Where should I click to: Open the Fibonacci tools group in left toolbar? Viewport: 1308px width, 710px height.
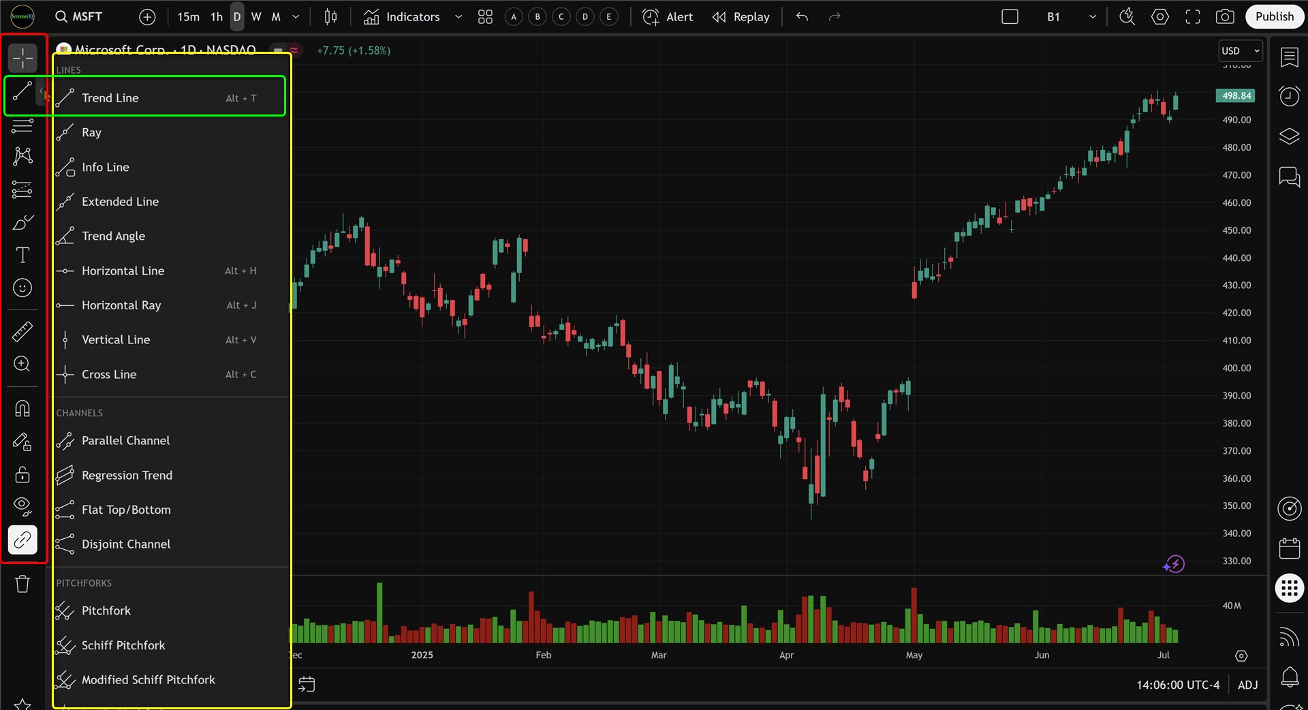coord(22,125)
